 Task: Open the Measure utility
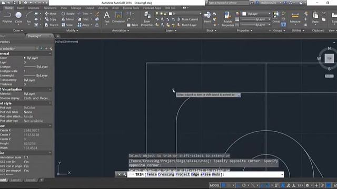pos(295,17)
